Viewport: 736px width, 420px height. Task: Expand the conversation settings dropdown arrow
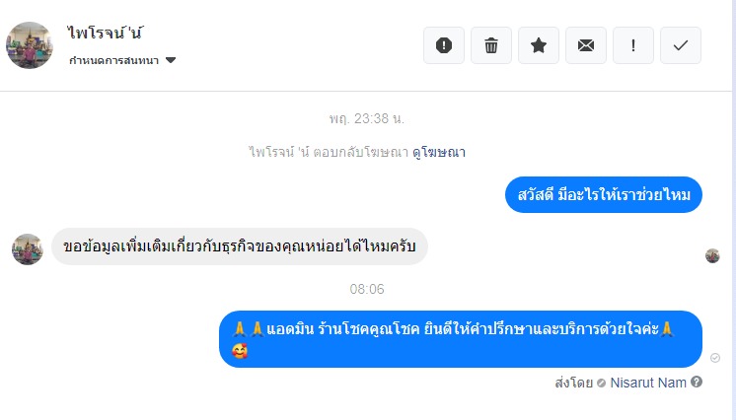tap(171, 60)
